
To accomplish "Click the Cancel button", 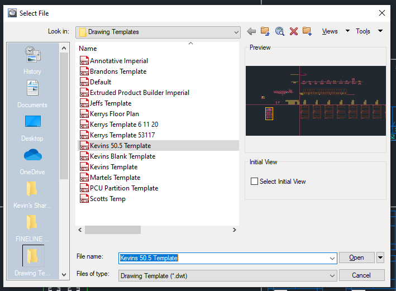I will click(362, 275).
